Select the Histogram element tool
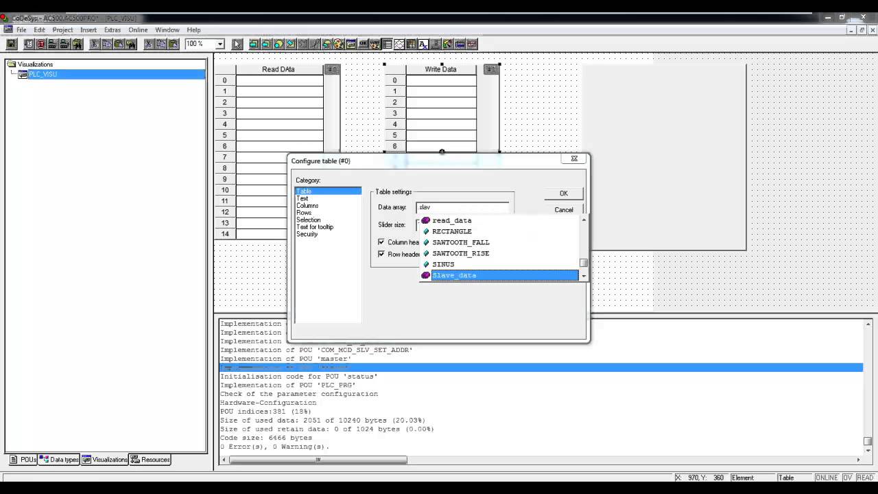The image size is (878, 494). (x=471, y=44)
